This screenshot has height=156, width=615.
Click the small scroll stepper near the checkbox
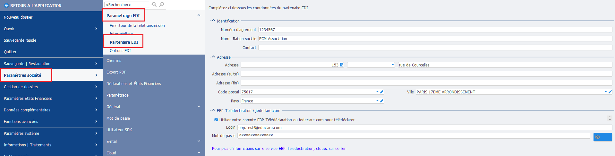[610, 118]
